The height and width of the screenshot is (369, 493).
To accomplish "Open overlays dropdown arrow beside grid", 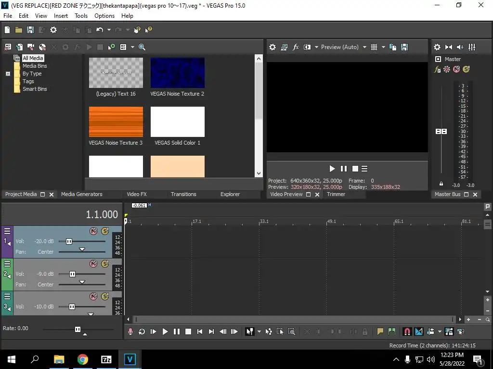I will (x=383, y=47).
